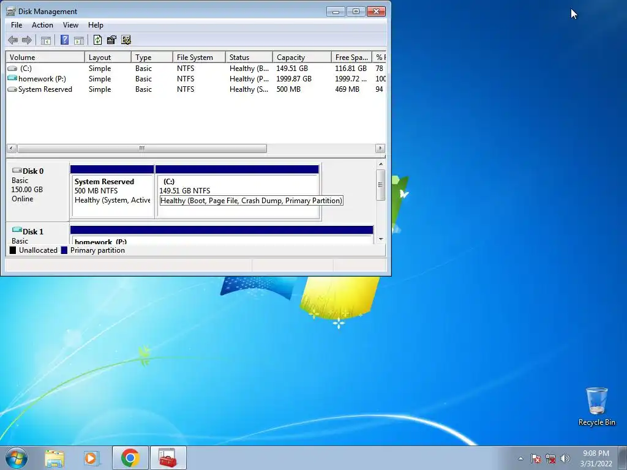Click the "Healthy (P..." status cell
Screen dimensions: 627x470
click(x=249, y=79)
